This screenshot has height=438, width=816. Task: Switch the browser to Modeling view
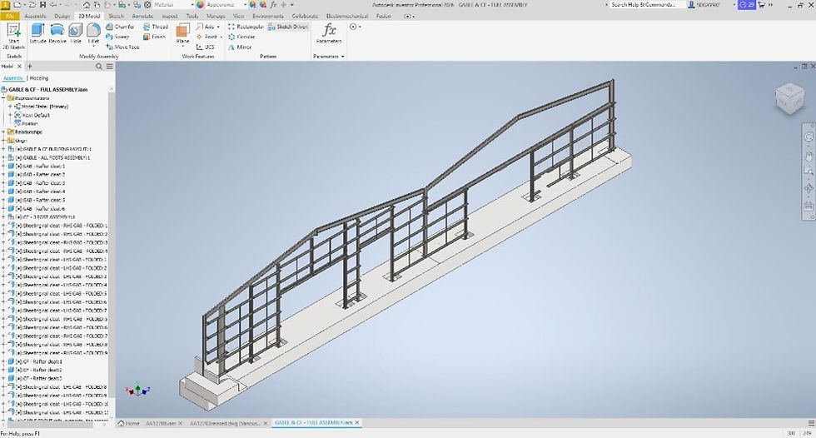(x=39, y=78)
